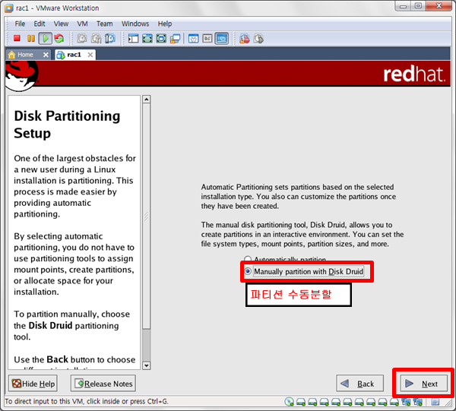Open the Release Notes

[103, 384]
